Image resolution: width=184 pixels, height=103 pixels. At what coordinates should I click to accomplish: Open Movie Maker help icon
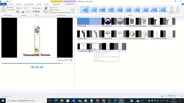[x=183, y=4]
